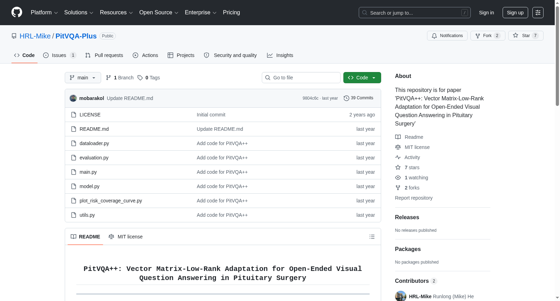Click the Go to file input
This screenshot has height=301, width=560.
pyautogui.click(x=301, y=78)
